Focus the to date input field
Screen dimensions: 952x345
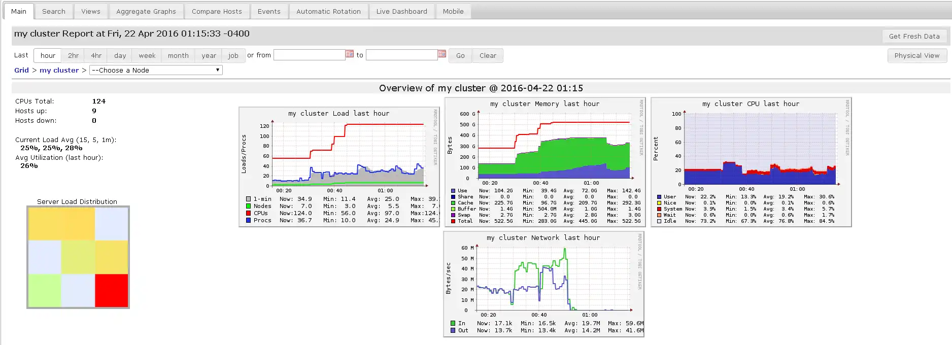click(402, 55)
